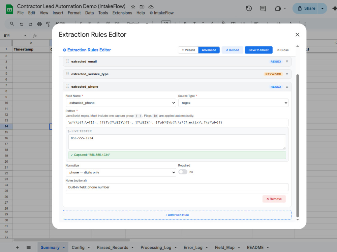Switch to the Field_Map sheet tab
The image size is (337, 252).
point(224,248)
